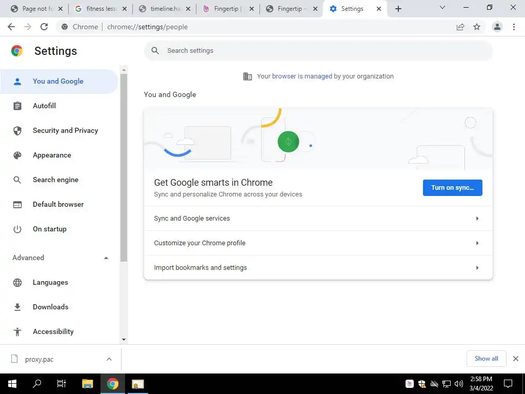Open the proxy.pac download options chevron
The height and width of the screenshot is (394, 525).
(109, 359)
